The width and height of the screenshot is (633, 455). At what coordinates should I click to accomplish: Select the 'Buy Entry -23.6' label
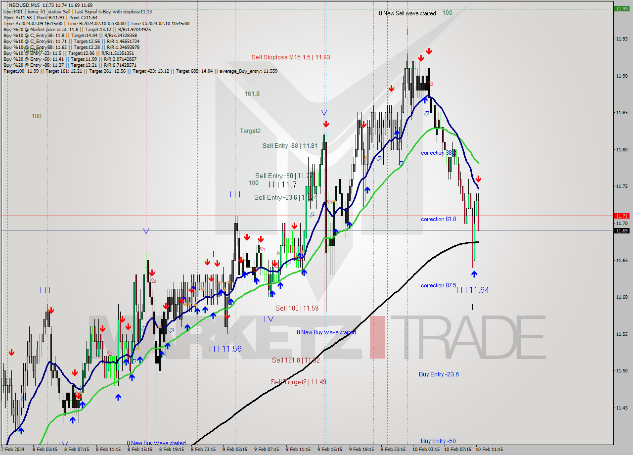(439, 374)
